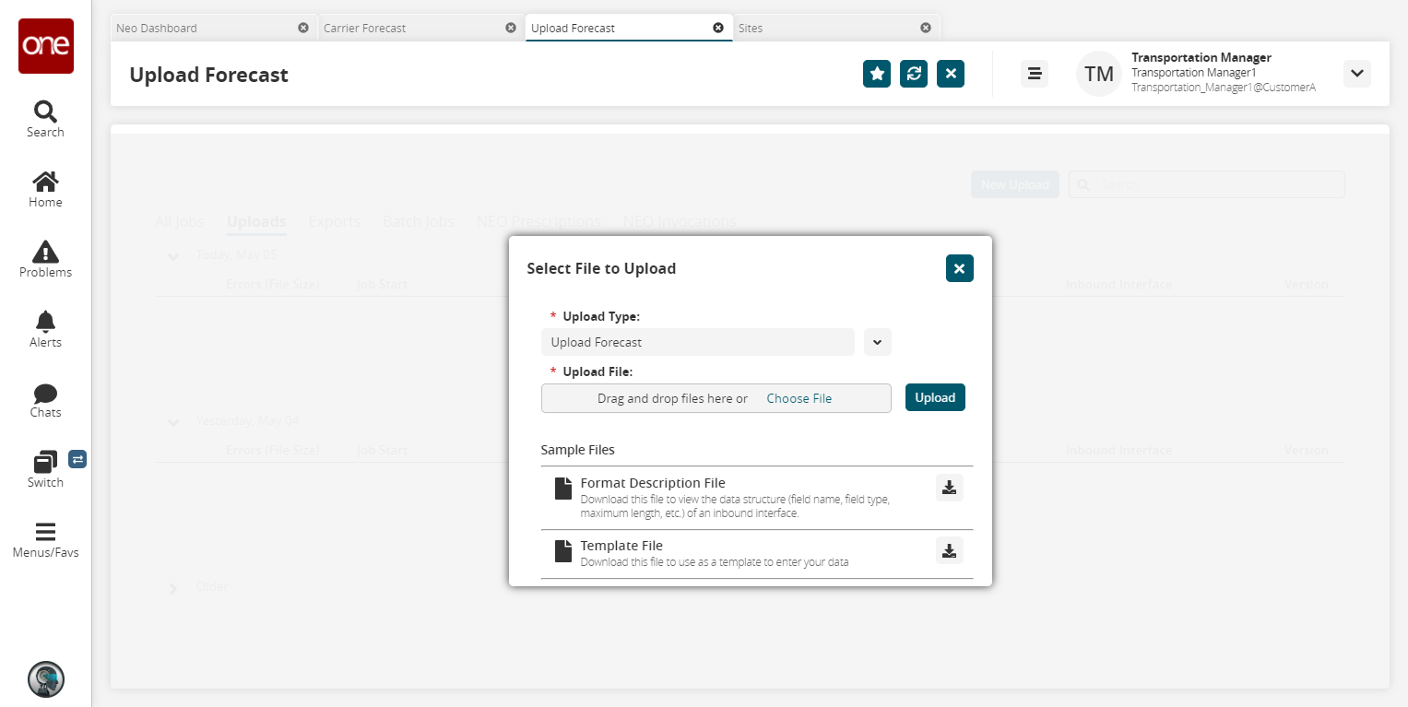The image size is (1408, 707).
Task: Click the NEO assistant avatar icon
Action: (46, 679)
